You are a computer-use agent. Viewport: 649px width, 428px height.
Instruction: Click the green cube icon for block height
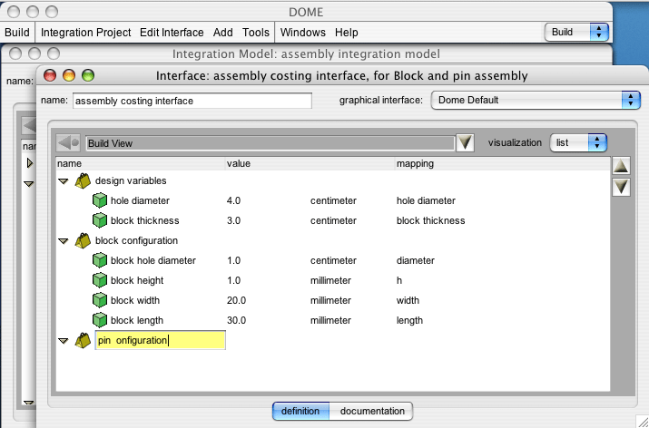(99, 280)
